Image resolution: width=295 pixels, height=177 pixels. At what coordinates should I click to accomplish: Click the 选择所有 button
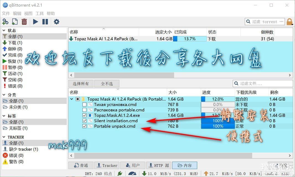(x=81, y=84)
